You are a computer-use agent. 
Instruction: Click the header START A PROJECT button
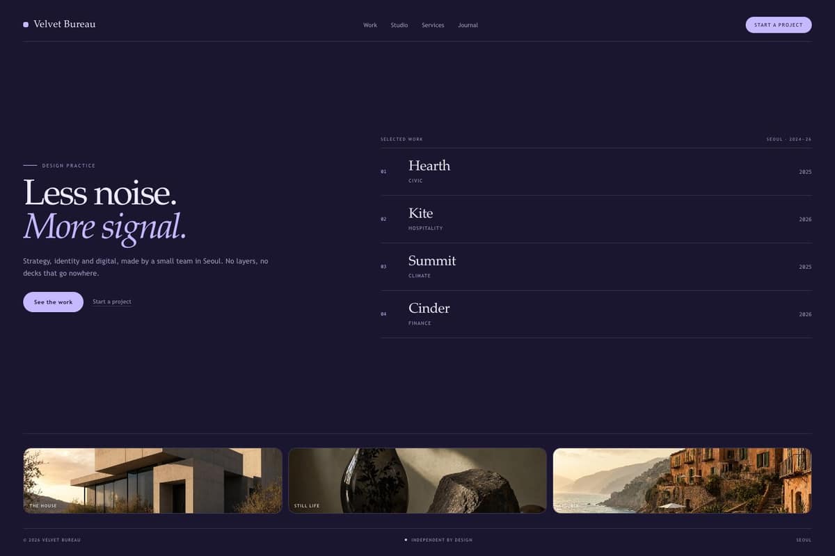click(779, 25)
